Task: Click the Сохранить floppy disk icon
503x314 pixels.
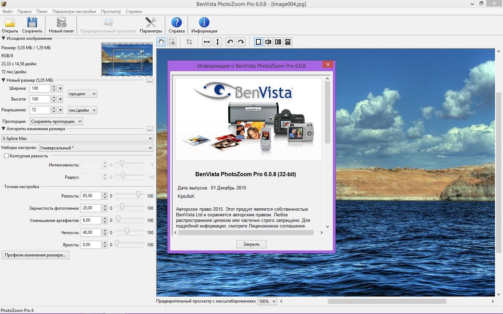Action: 32,25
